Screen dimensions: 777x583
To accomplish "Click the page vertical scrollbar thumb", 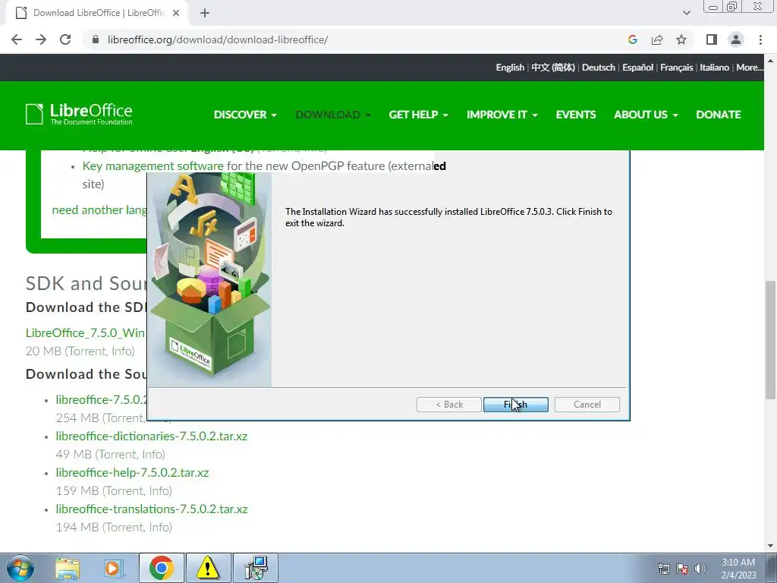I will [x=771, y=339].
